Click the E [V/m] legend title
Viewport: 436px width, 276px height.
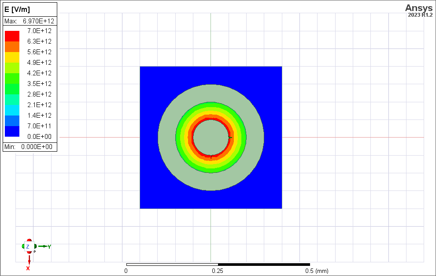[17, 10]
